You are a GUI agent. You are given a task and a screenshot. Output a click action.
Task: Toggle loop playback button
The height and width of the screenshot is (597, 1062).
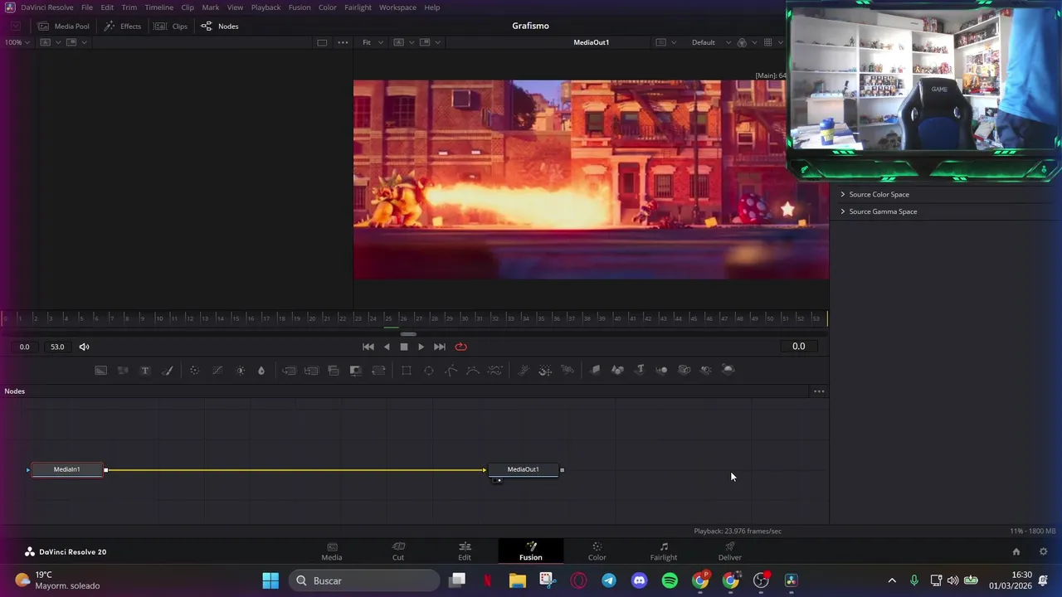(461, 347)
